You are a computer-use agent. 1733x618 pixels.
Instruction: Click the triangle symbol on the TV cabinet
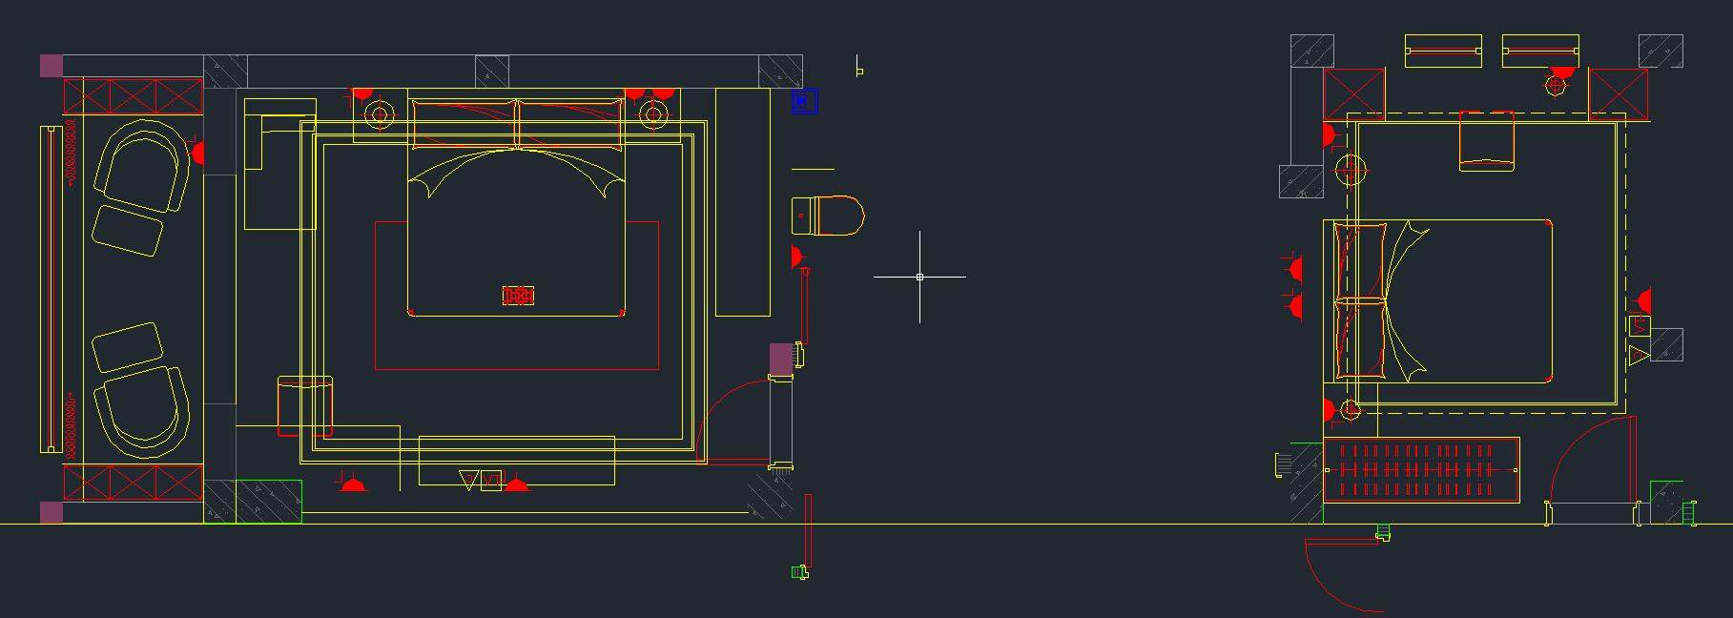click(467, 480)
